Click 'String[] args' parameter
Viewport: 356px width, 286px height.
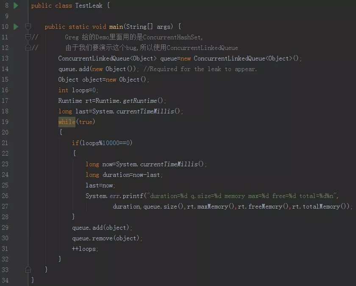tap(148, 27)
